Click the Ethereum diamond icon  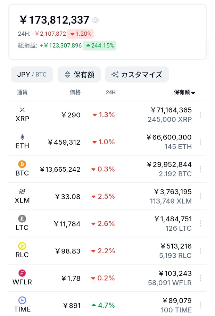coord(22,137)
